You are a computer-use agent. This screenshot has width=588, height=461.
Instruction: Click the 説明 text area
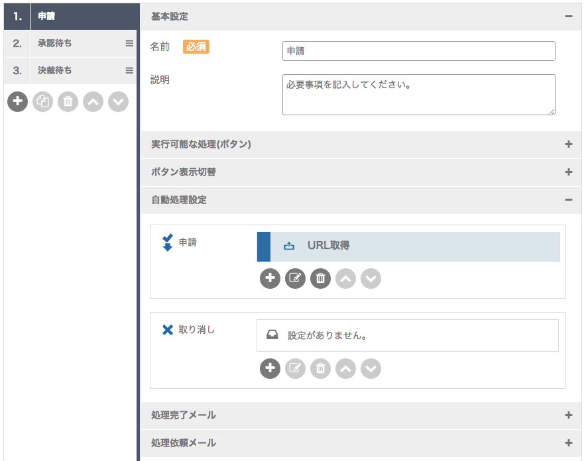(x=418, y=95)
